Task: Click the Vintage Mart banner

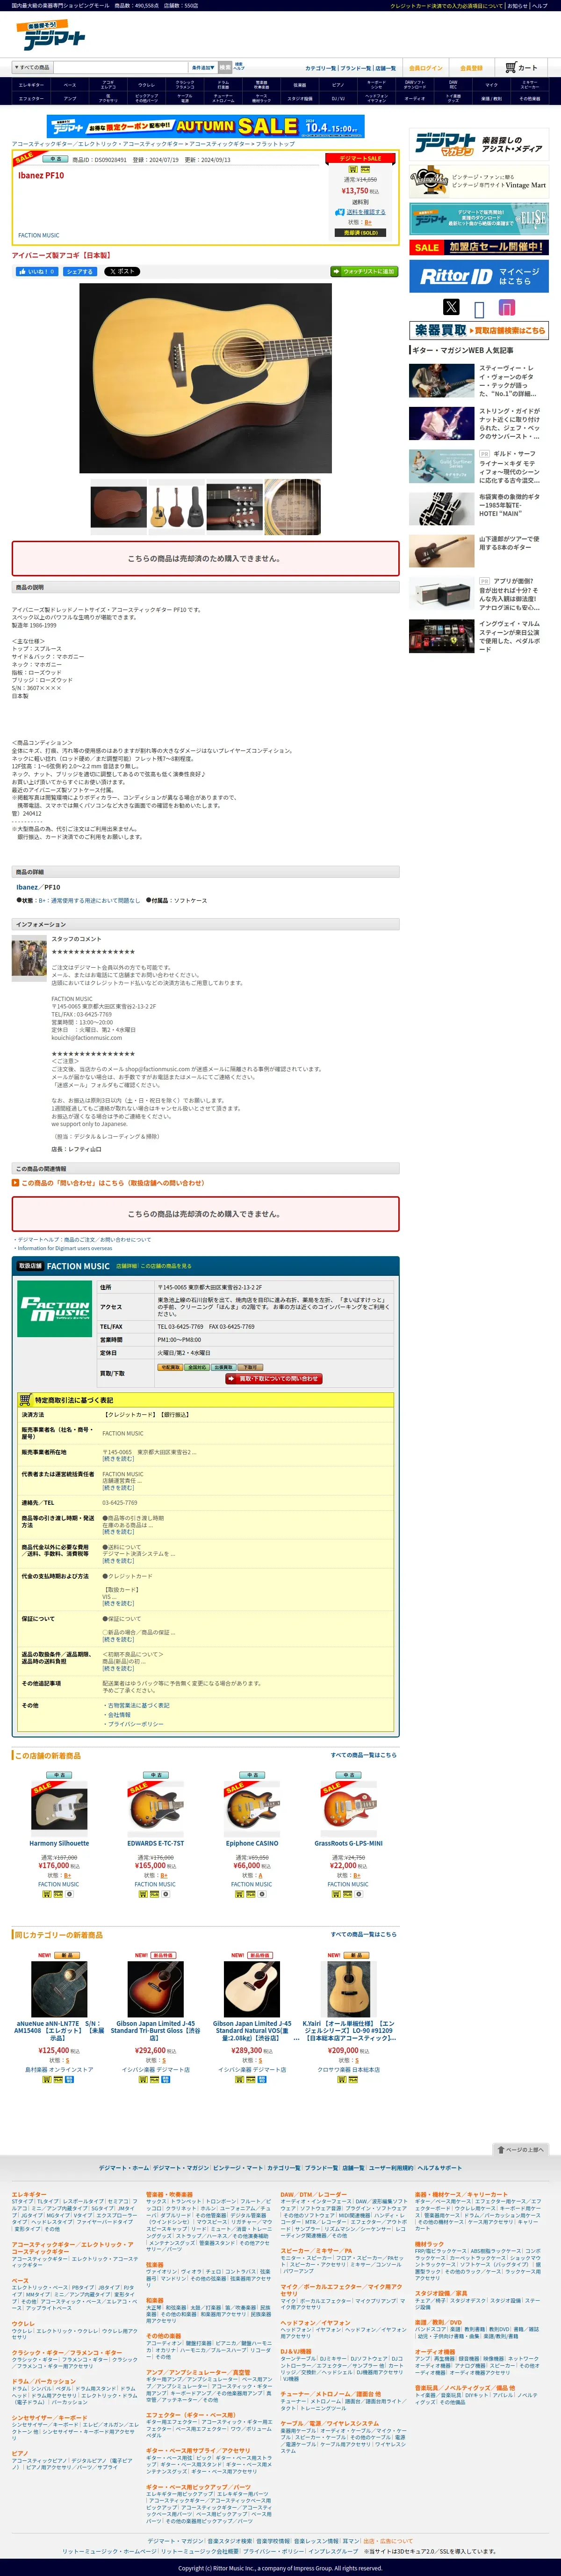Action: point(479,182)
